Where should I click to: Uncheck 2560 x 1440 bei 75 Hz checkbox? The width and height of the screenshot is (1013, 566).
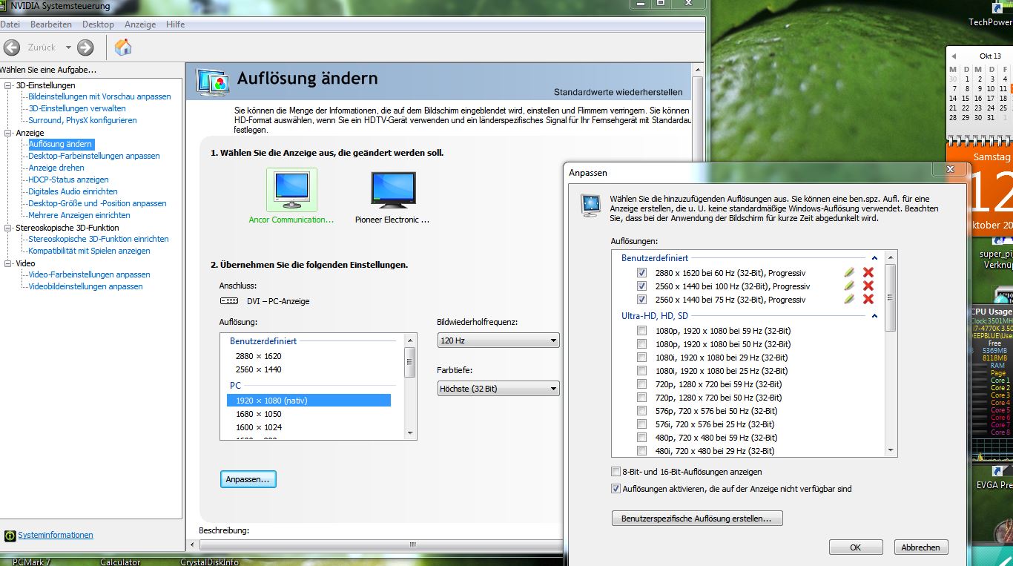[641, 300]
